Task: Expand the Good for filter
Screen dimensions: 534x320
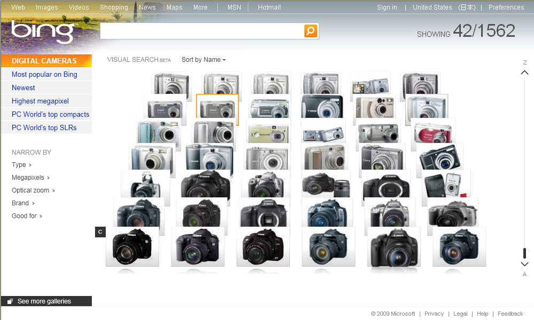Action: (27, 216)
